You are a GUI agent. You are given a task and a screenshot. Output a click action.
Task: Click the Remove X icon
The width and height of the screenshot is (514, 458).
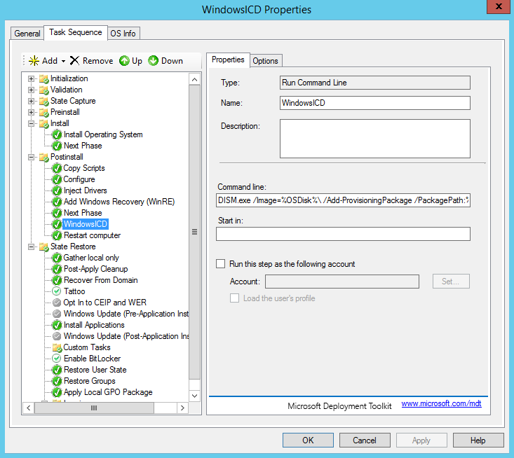pyautogui.click(x=74, y=61)
